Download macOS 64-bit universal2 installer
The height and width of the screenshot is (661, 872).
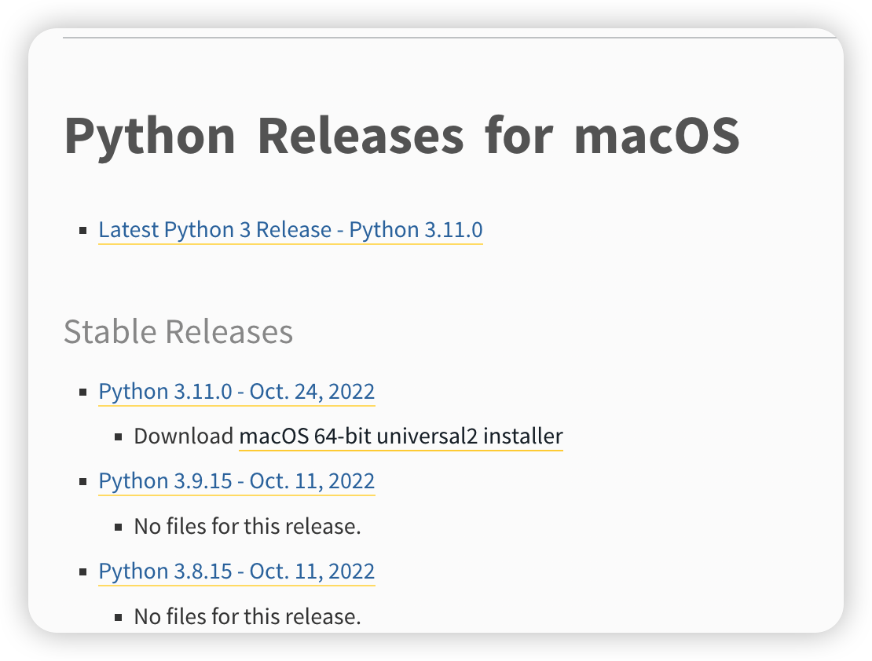pos(401,436)
